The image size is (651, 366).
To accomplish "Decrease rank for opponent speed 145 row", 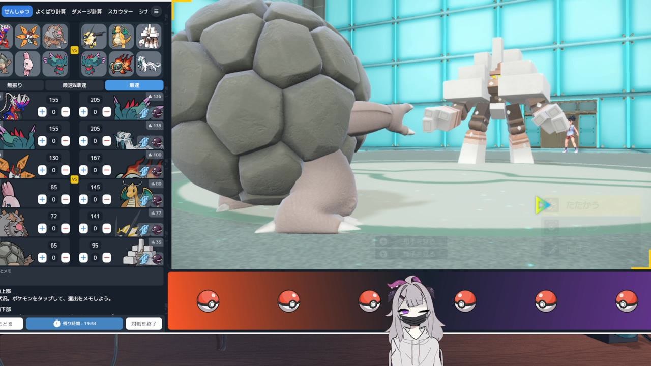I will 107,199.
